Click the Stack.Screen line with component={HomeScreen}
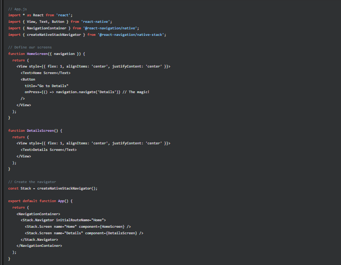This screenshot has height=265, width=341. point(78,227)
